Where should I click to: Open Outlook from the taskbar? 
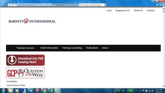tap(31, 91)
